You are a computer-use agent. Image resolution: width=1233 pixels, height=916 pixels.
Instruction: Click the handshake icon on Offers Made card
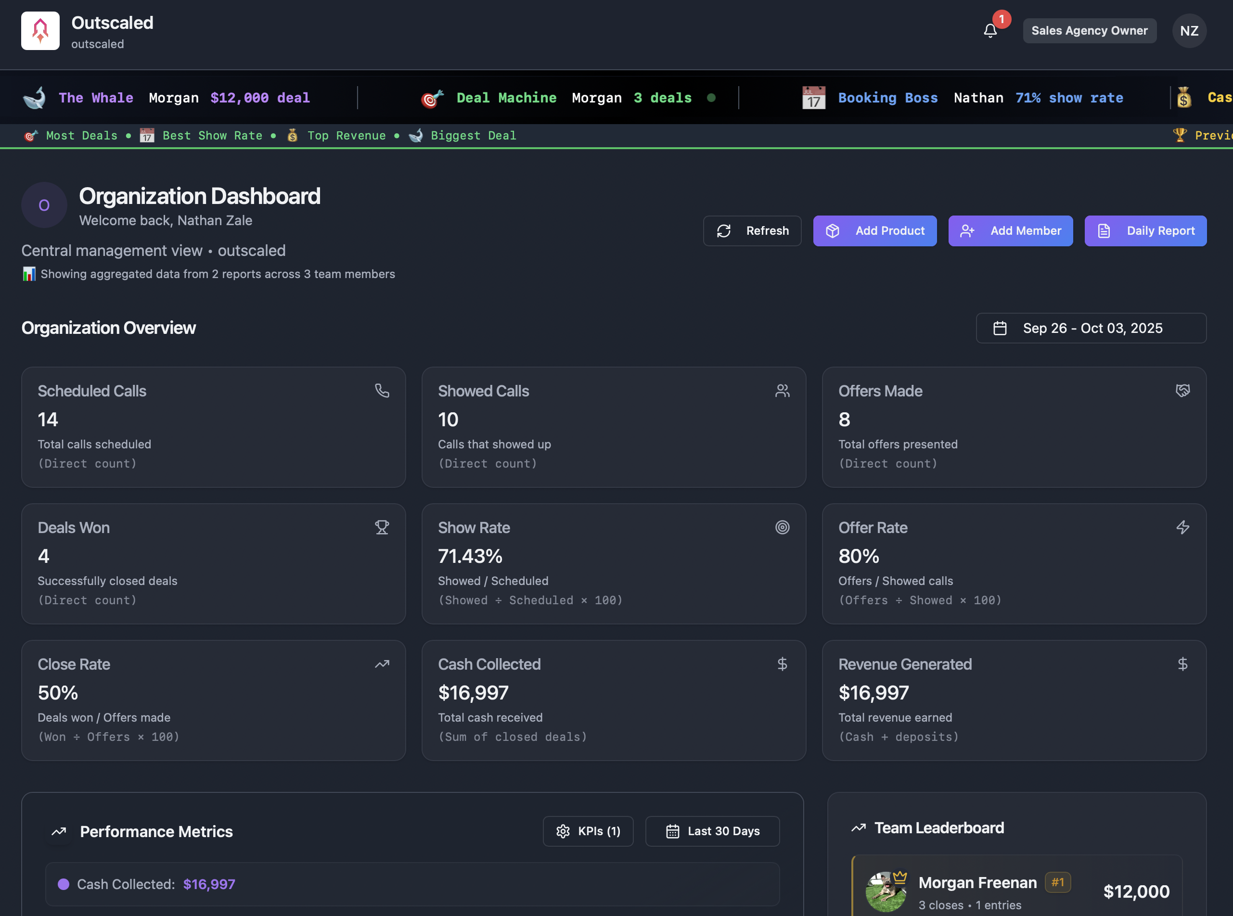1182,391
